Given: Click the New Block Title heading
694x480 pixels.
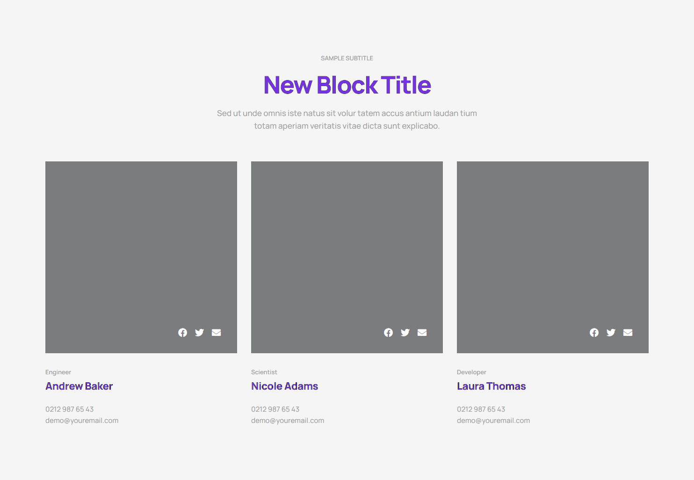Looking at the screenshot, I should [x=347, y=85].
